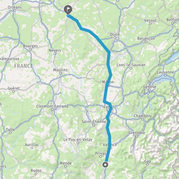
Task: Click the Lausanne city marker
Action: point(165,75)
